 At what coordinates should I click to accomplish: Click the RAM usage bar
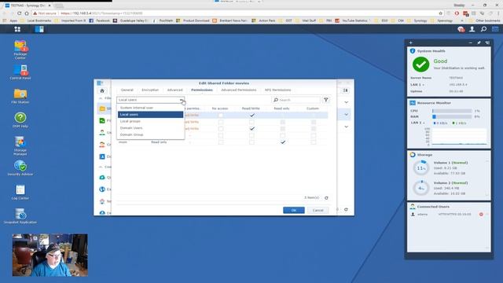pyautogui.click(x=452, y=117)
